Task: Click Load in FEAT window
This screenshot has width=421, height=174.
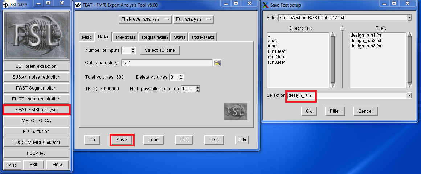Action: point(153,140)
